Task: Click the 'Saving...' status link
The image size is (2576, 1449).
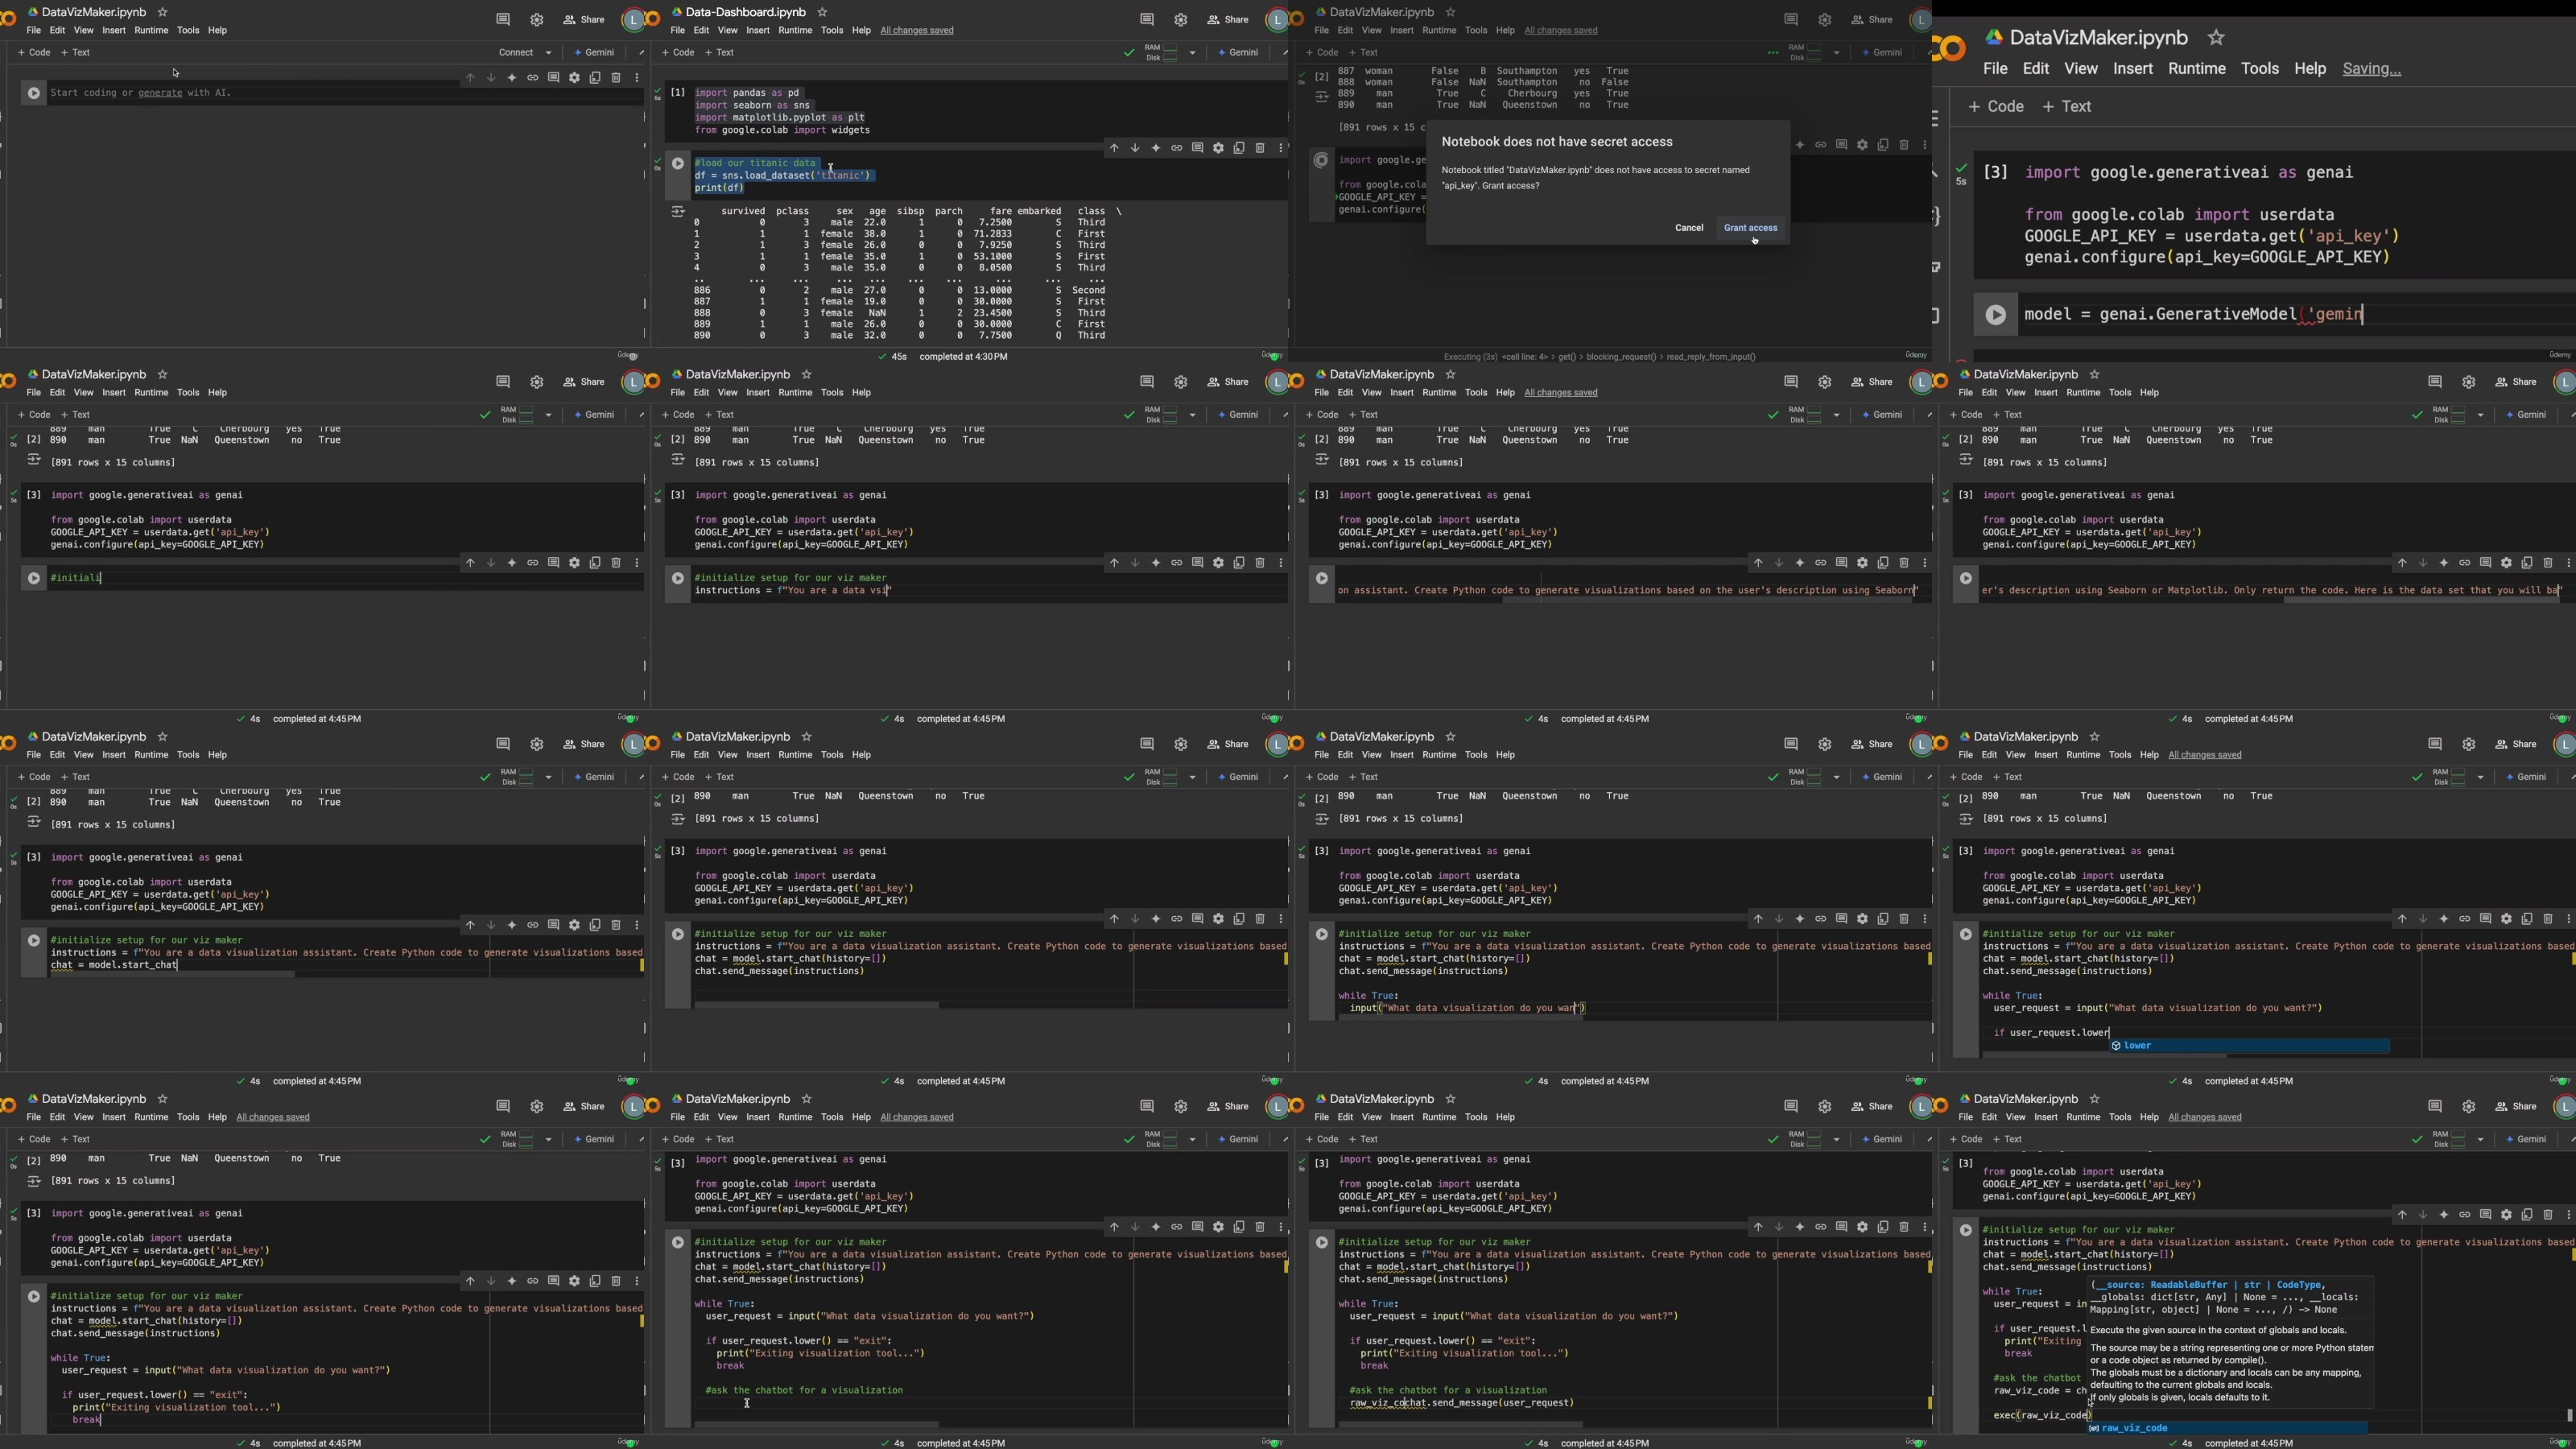Action: pos(2372,69)
